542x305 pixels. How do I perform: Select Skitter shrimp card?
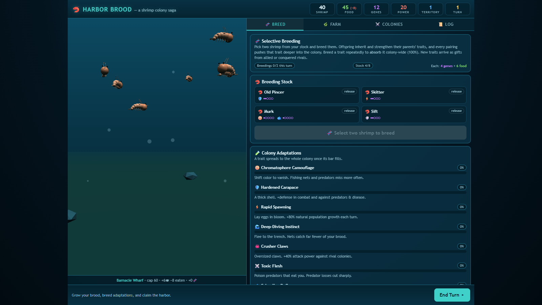coord(414,95)
